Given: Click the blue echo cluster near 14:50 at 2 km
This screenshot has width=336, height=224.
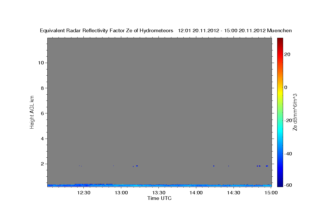Looking at the screenshot, I should click(259, 166).
